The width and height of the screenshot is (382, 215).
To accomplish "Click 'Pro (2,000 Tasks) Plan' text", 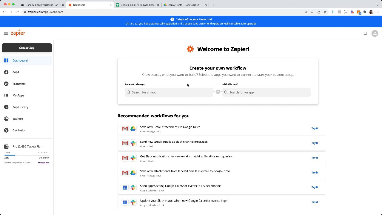I will 27,147.
